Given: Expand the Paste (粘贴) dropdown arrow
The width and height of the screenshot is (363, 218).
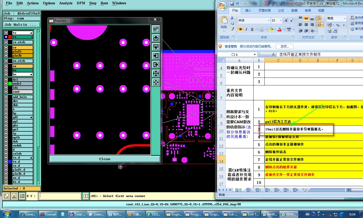Looking at the screenshot, I should 224,31.
